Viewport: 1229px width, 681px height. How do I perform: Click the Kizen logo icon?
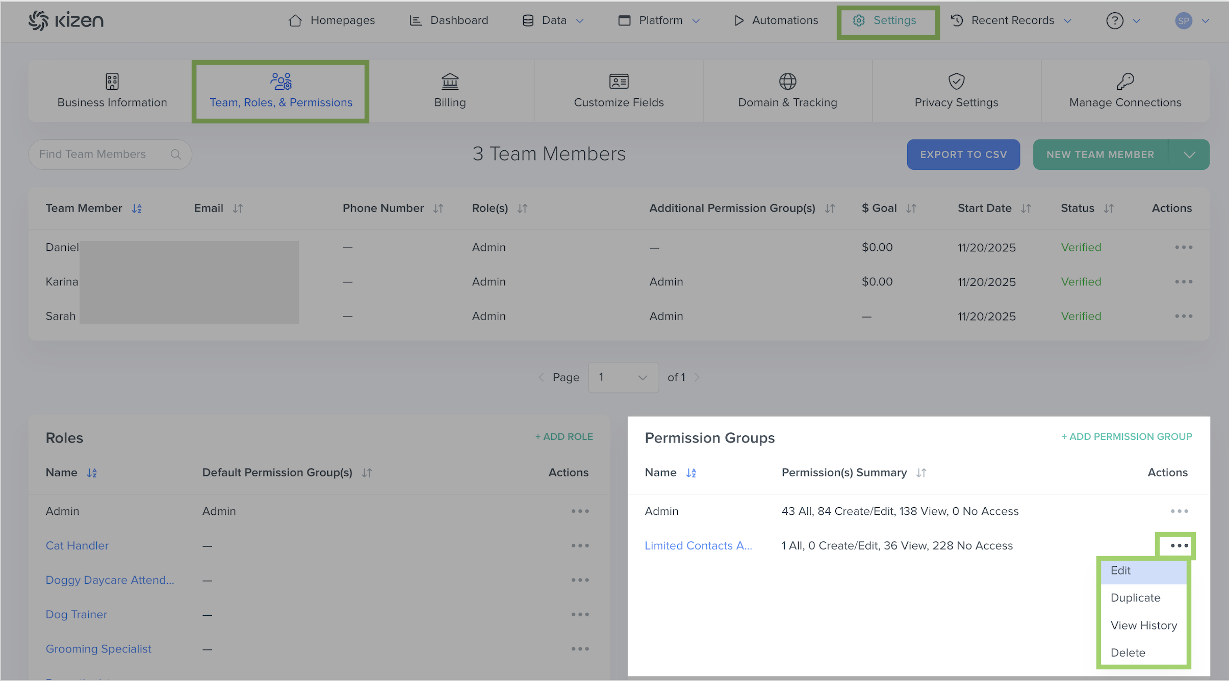(38, 20)
